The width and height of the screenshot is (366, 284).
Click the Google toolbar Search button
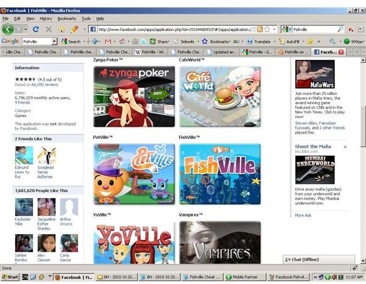point(71,41)
